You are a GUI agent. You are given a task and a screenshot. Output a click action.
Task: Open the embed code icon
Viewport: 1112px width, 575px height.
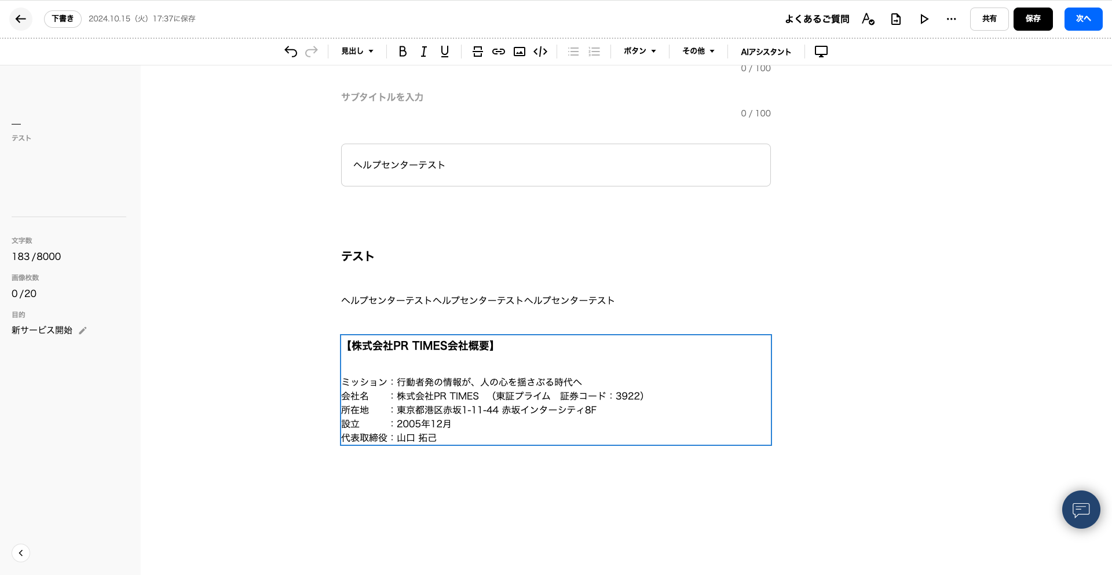[540, 52]
